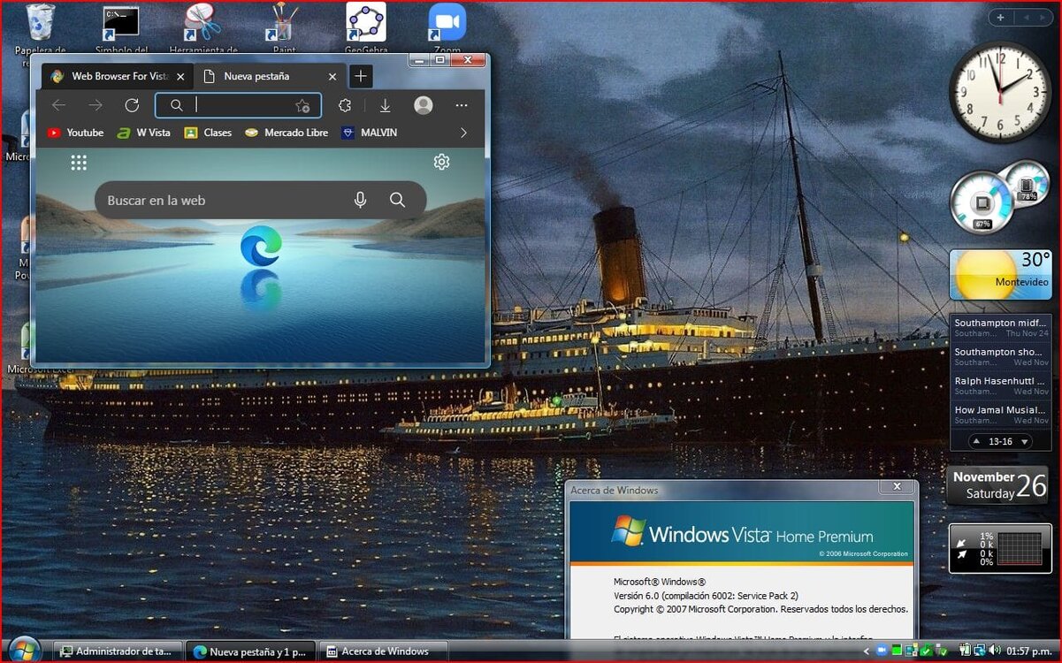Screen dimensions: 1062x663
Task: Expand more bookmarks chevron on favorites bar
Action: (x=463, y=133)
